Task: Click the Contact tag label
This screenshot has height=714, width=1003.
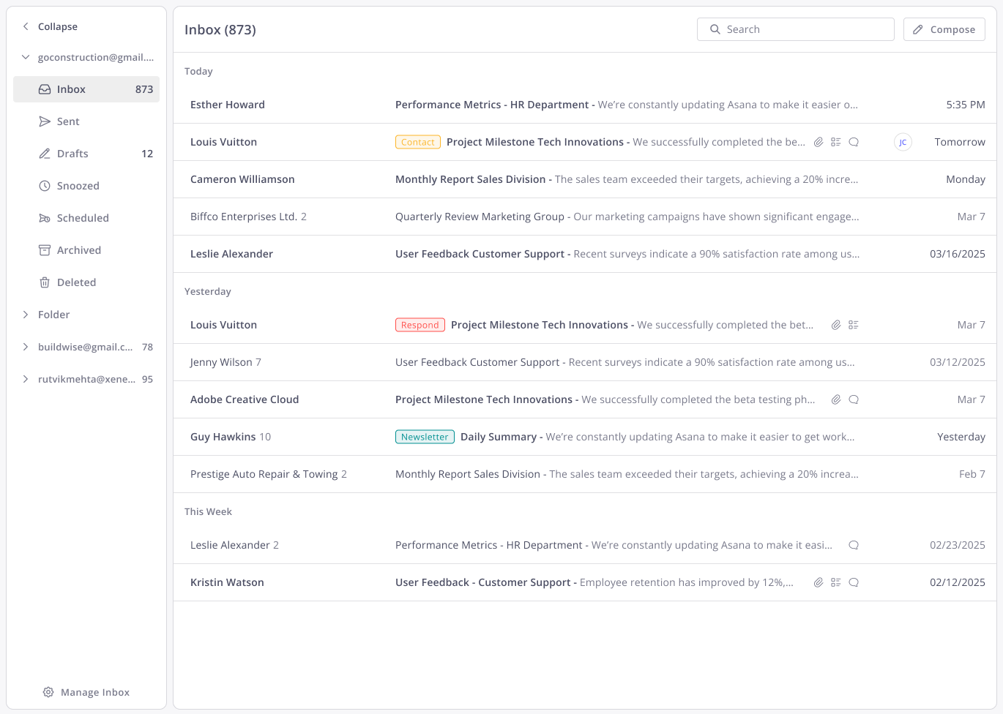Action: pos(418,142)
